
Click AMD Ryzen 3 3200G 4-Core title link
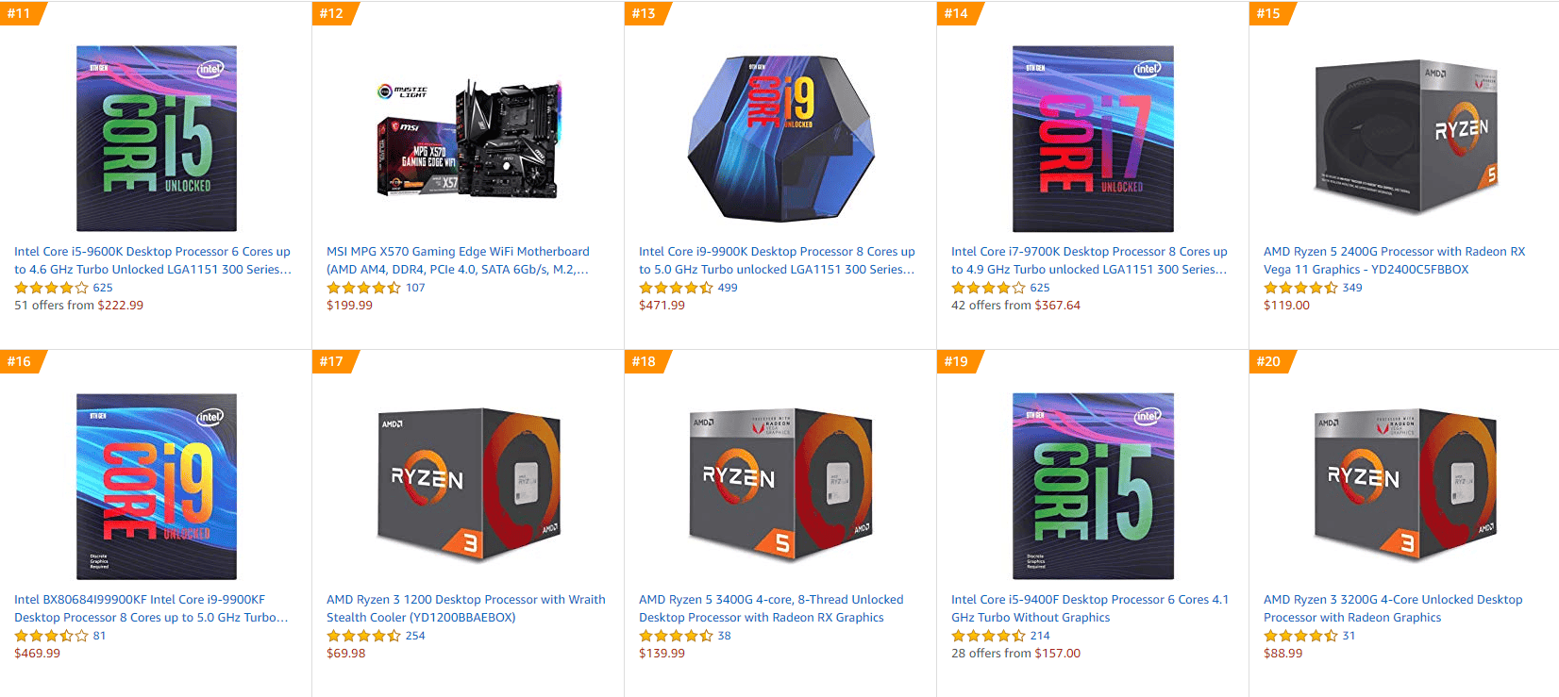[x=1393, y=608]
